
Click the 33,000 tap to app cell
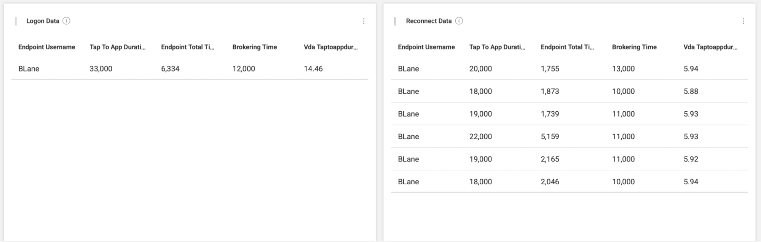click(101, 69)
